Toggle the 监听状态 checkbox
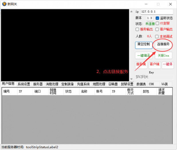The width and height of the screenshot is (177, 150). click(157, 18)
